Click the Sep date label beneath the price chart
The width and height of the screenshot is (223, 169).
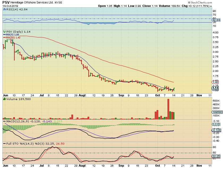[121, 95]
